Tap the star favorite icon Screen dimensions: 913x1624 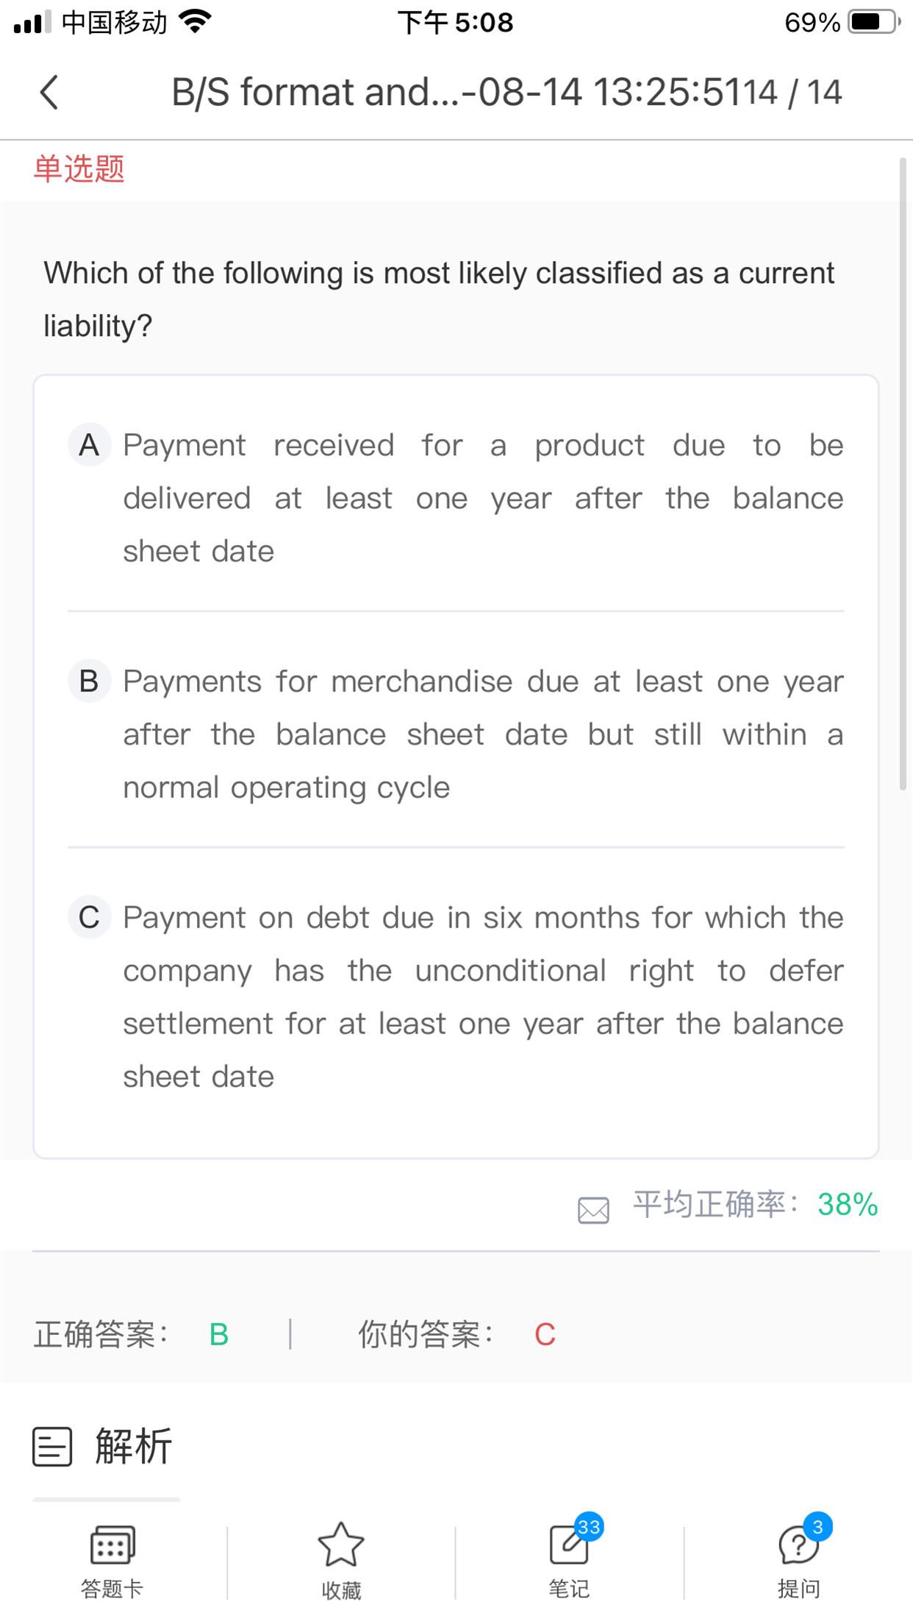click(340, 1544)
